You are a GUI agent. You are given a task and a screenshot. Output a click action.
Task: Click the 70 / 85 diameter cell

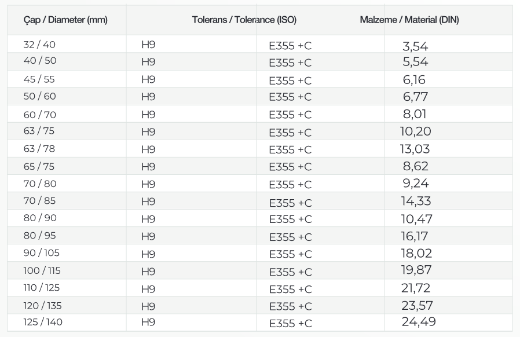click(40, 201)
